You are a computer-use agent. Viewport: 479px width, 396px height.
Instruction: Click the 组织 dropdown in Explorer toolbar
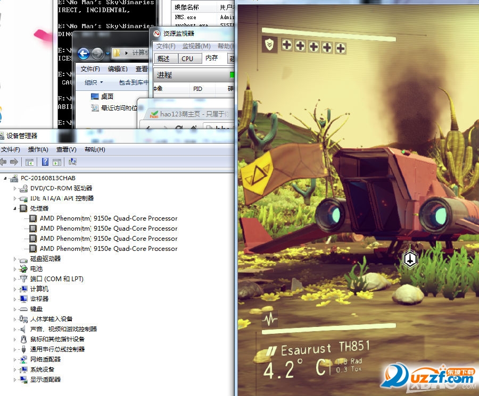pyautogui.click(x=94, y=82)
